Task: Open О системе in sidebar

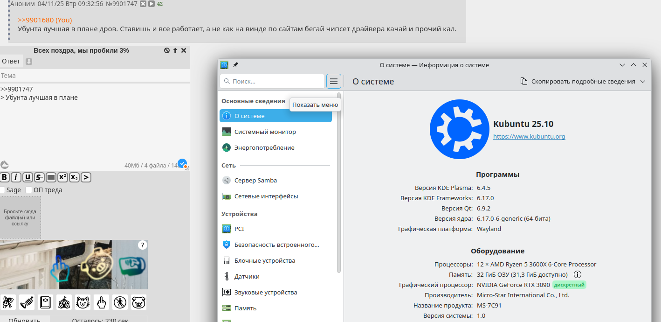Action: tap(275, 116)
